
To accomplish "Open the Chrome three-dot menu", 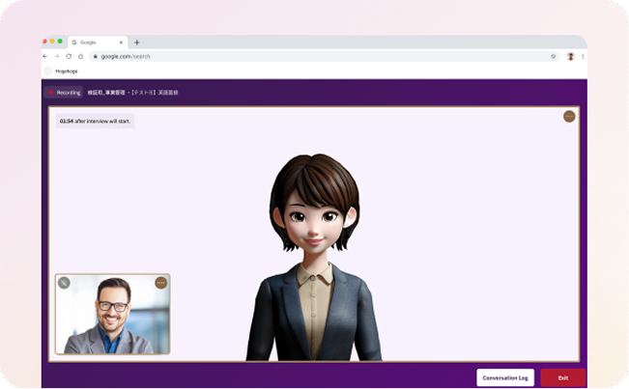I will click(x=583, y=56).
